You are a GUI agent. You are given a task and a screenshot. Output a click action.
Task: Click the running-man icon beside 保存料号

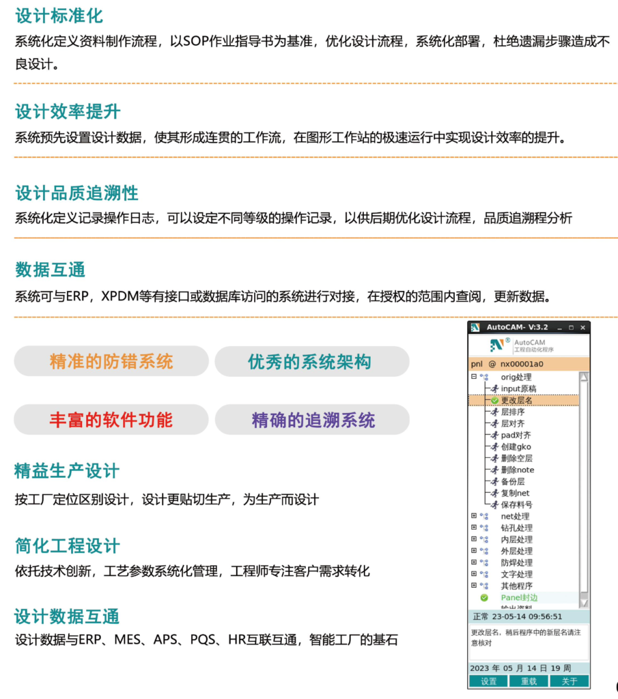pos(494,504)
